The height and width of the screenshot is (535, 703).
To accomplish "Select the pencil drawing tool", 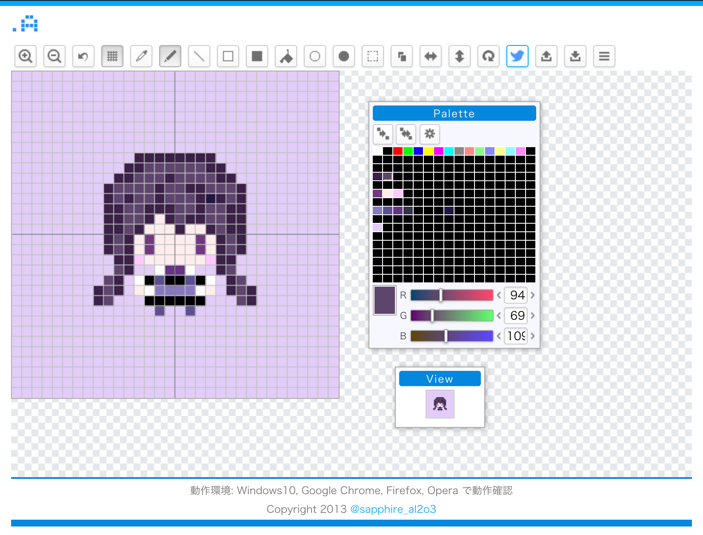I will [170, 56].
